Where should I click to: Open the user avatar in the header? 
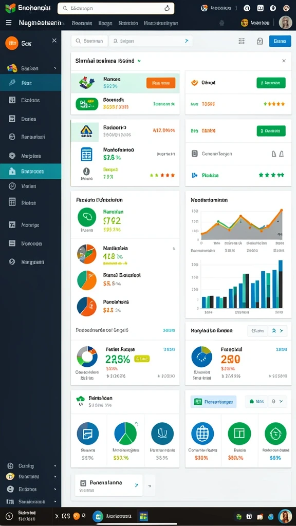[x=286, y=23]
